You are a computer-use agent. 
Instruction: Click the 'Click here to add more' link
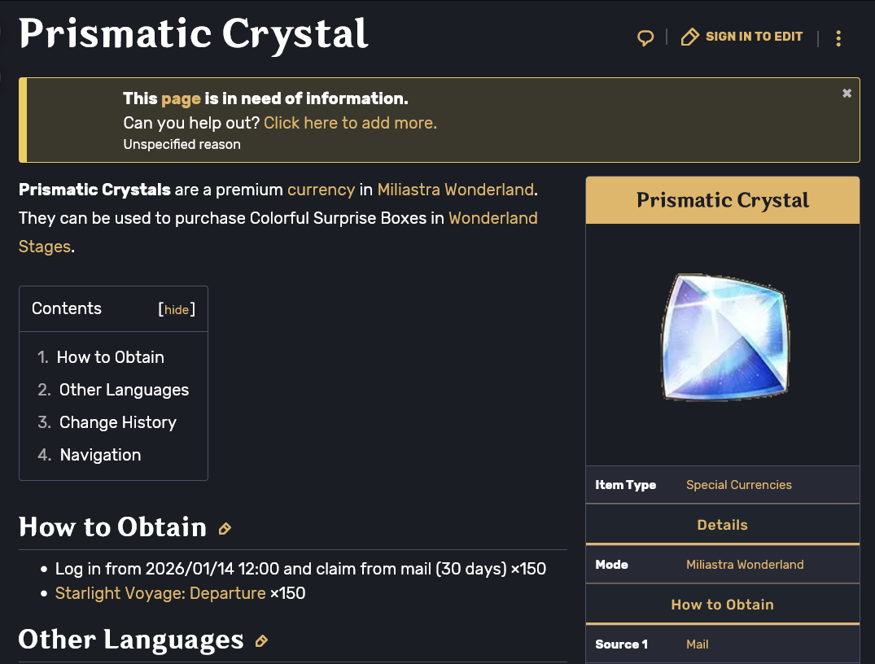coord(350,123)
